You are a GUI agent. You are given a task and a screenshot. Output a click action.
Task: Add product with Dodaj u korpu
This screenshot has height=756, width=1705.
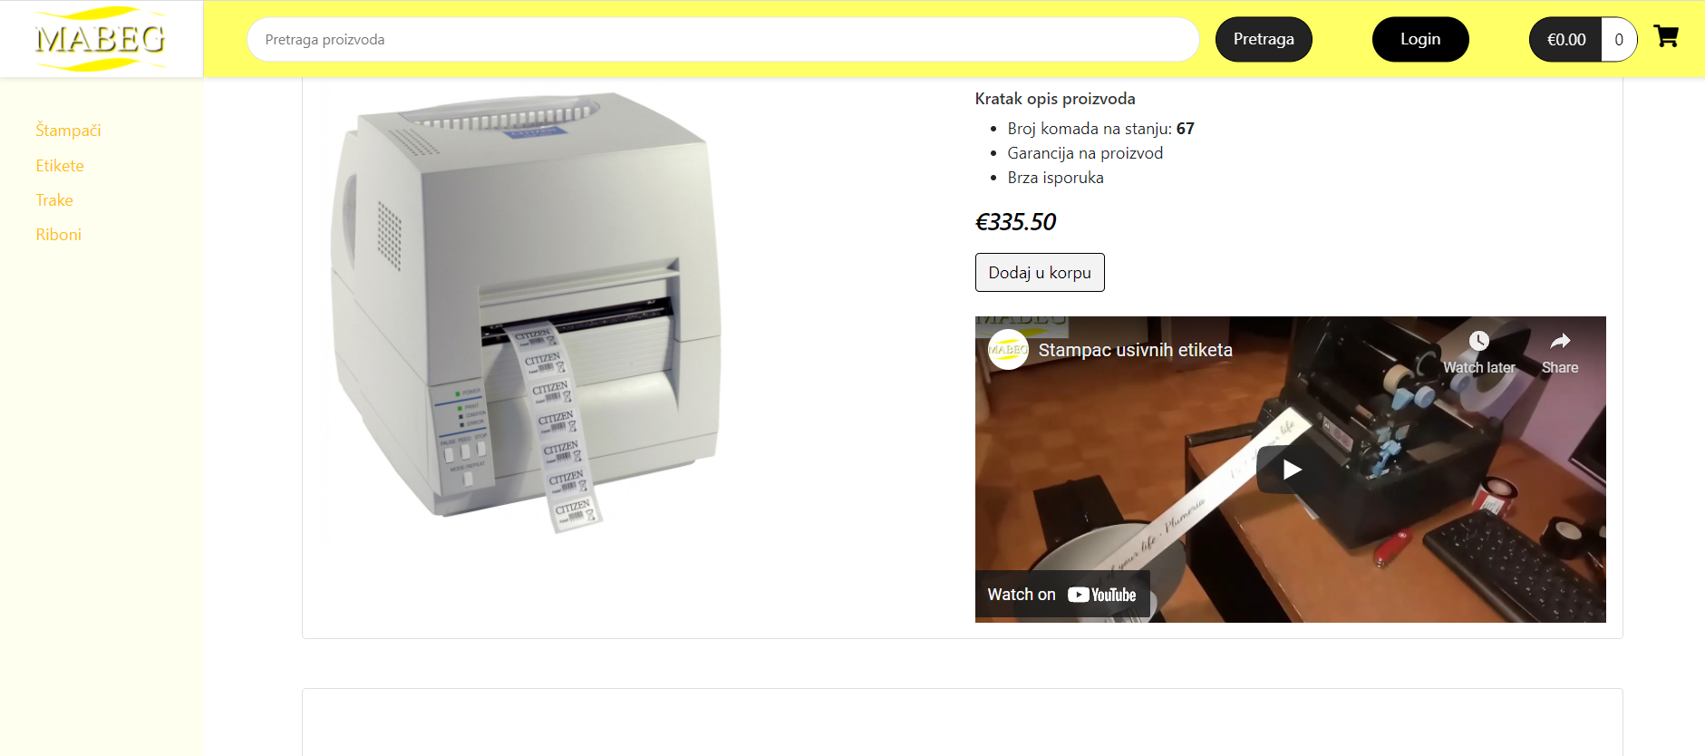tap(1040, 273)
